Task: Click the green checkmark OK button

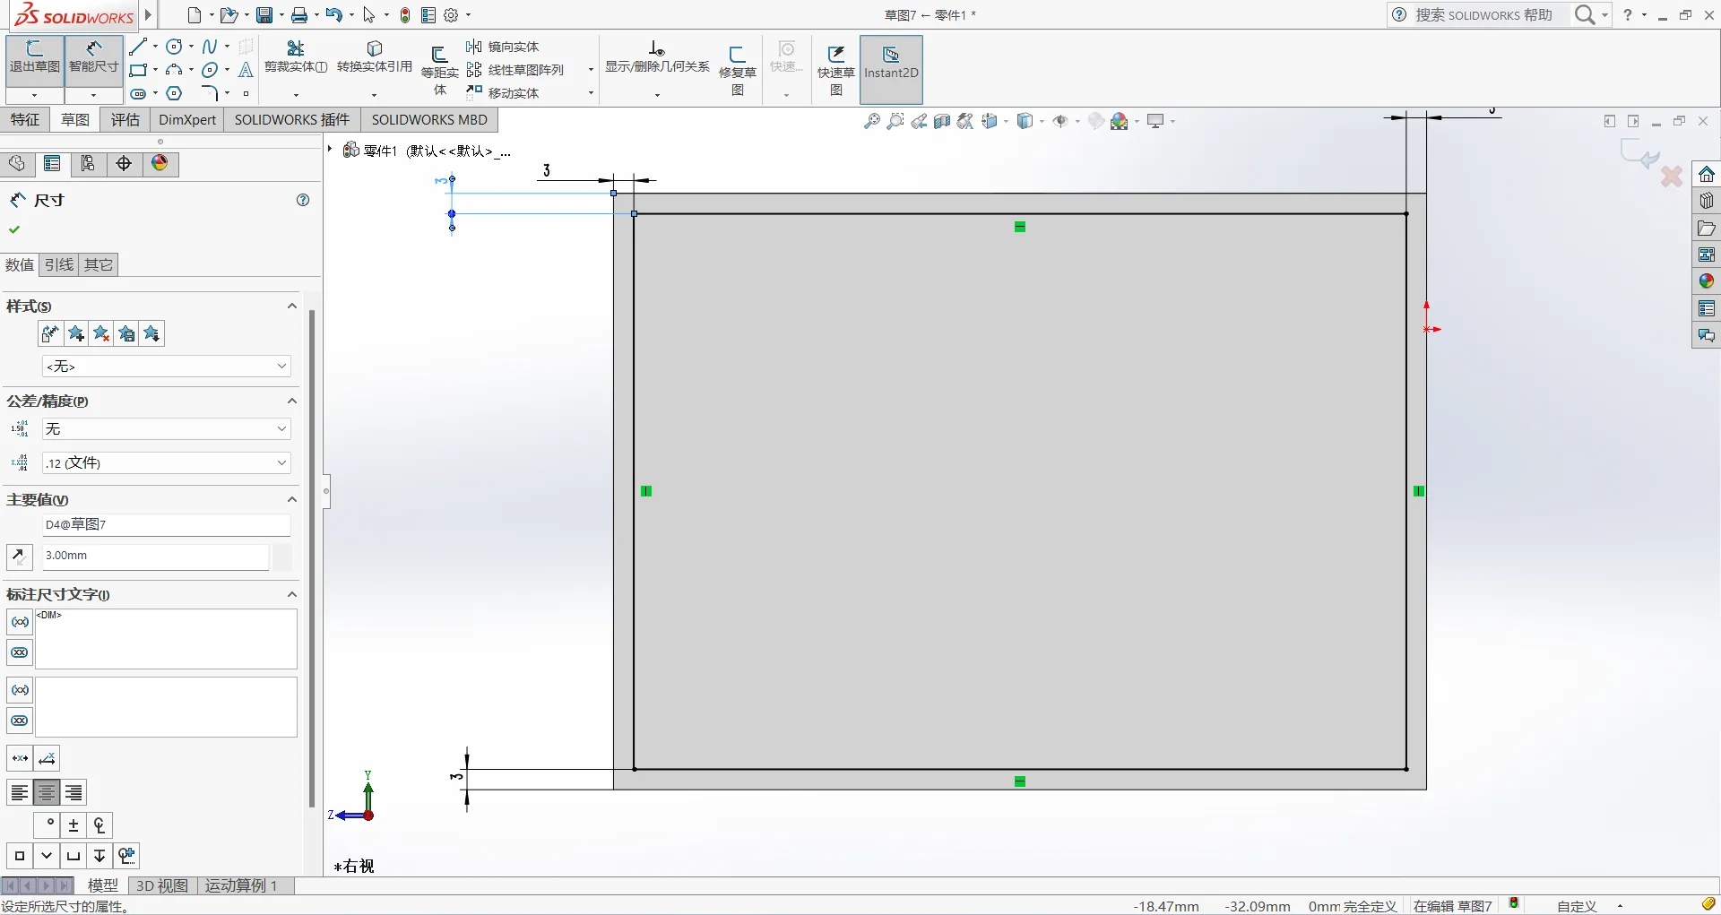Action: tap(14, 229)
